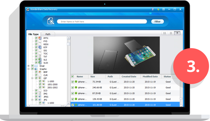Viewport: 210px width, 121px height.
Task: Click the file type tree scrollbar thumb
Action: pyautogui.click(x=69, y=44)
